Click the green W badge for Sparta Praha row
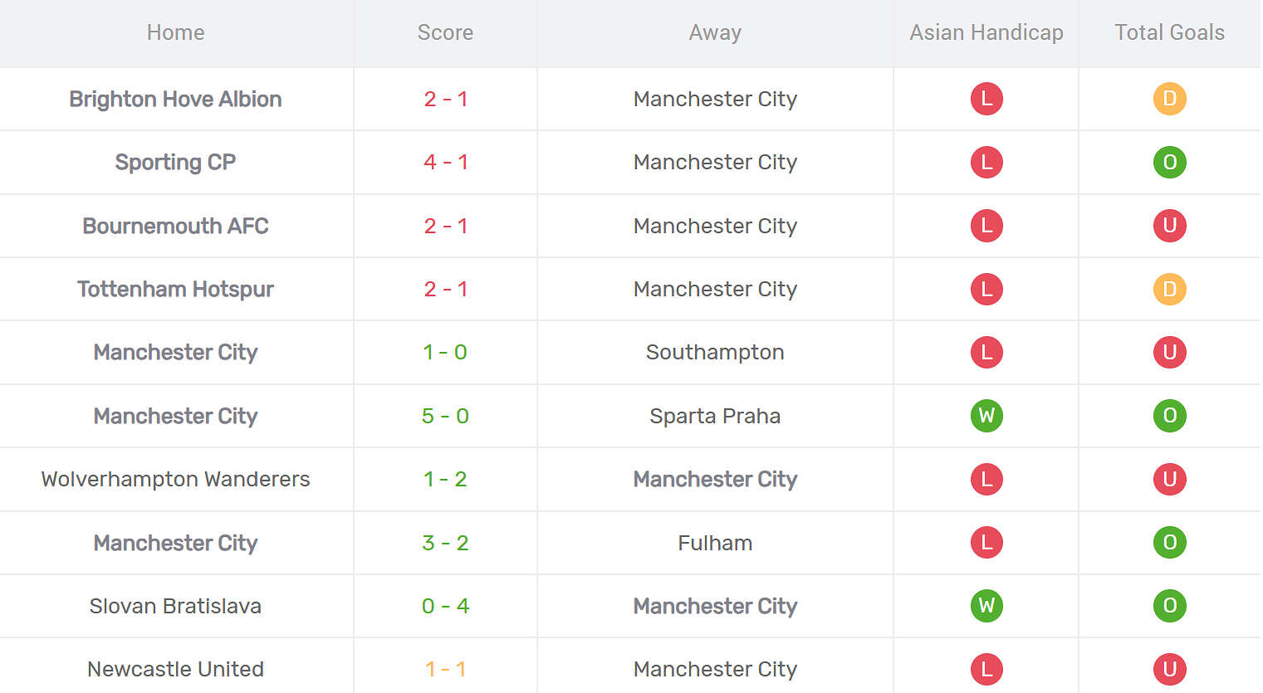The image size is (1263, 693). click(x=986, y=416)
